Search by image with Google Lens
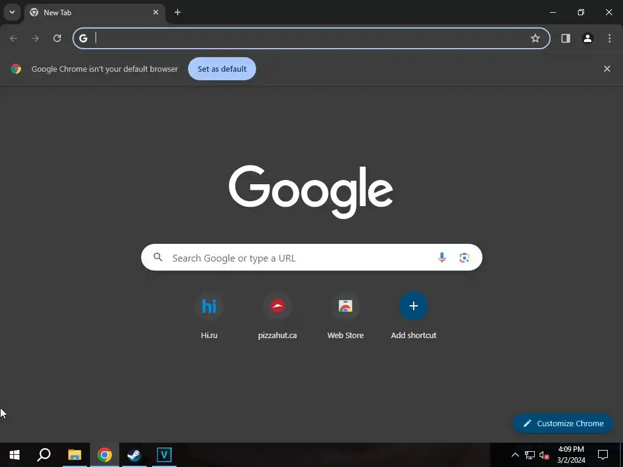623x467 pixels. [464, 258]
